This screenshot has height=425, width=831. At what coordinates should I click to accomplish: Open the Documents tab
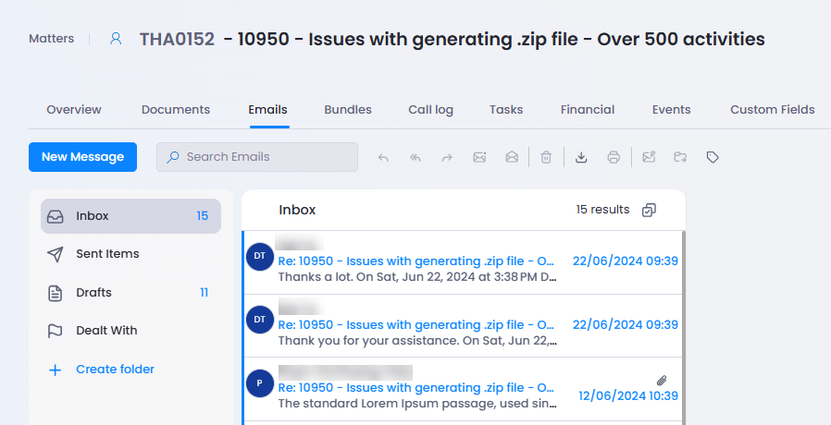(x=176, y=109)
